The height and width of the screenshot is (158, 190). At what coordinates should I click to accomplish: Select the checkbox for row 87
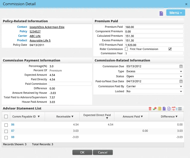(6, 131)
